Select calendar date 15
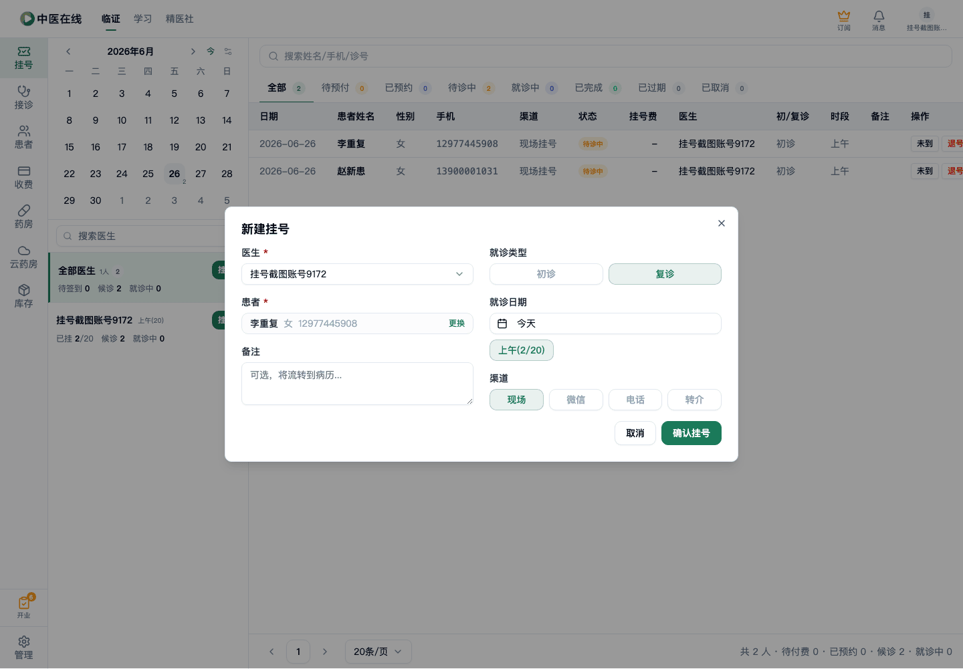This screenshot has height=669, width=963. [x=70, y=147]
